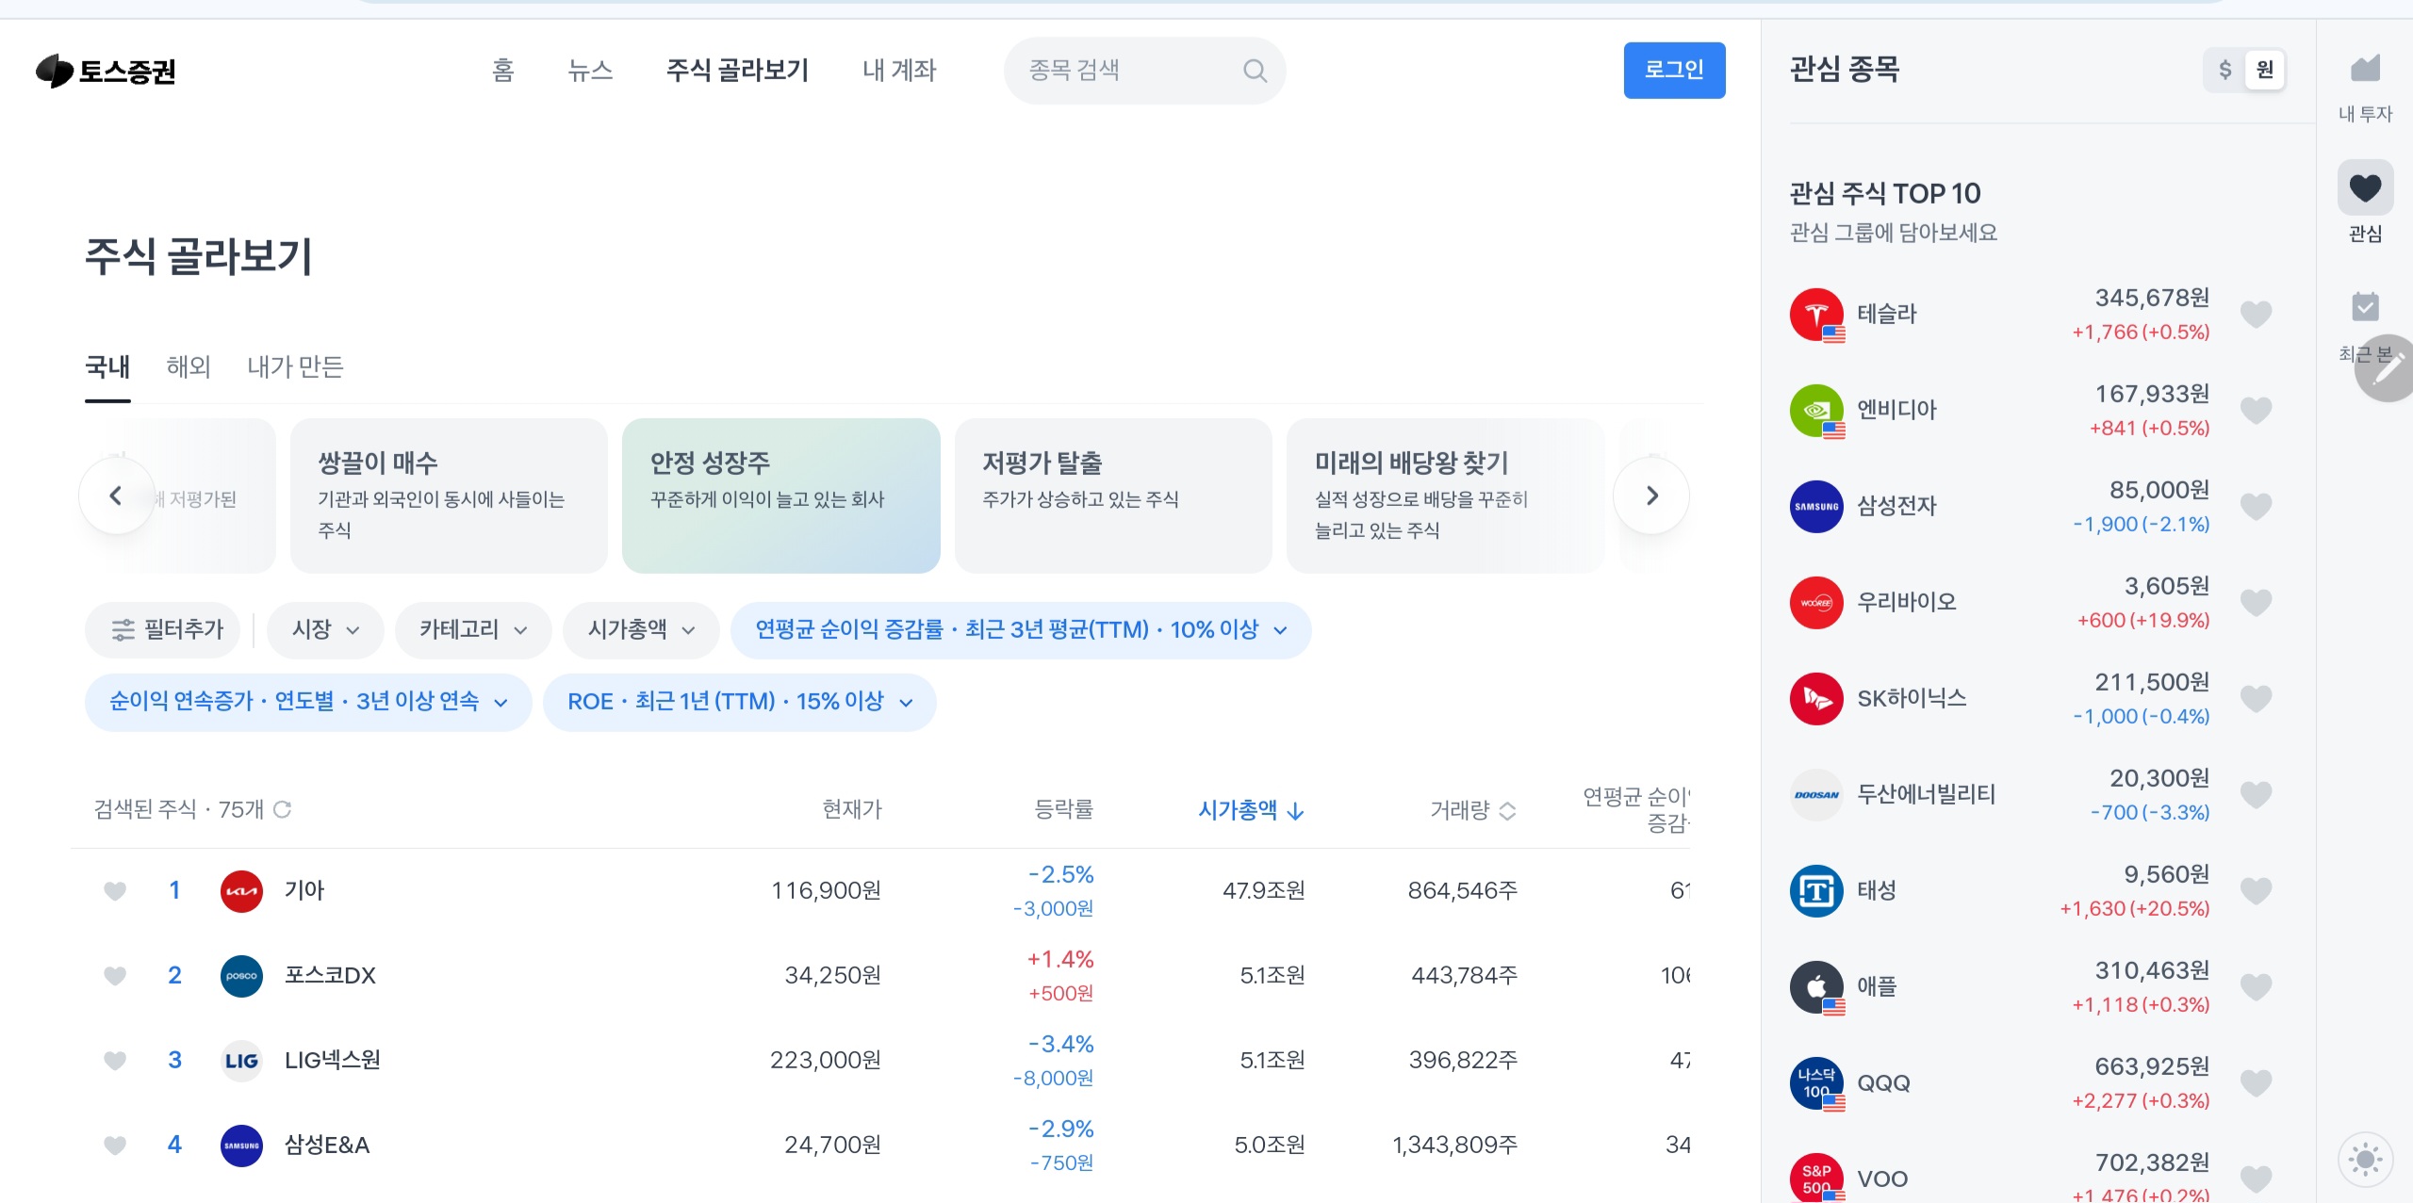Switch currency to dollar
Image resolution: width=2413 pixels, height=1203 pixels.
tap(2225, 70)
